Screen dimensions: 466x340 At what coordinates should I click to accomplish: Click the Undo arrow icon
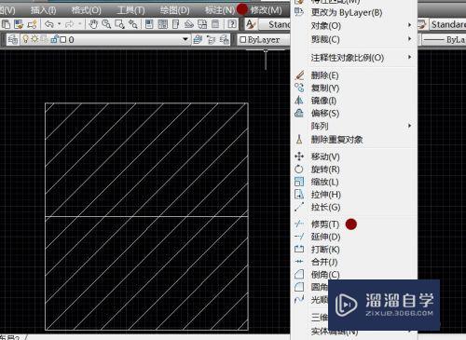coord(49,24)
